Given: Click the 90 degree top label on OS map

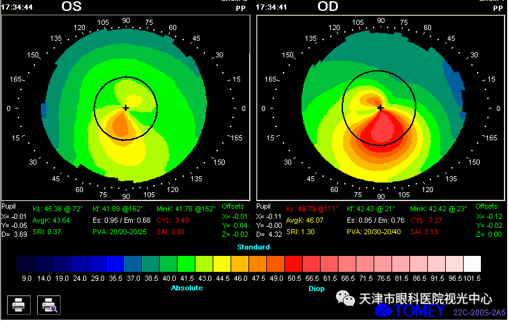Looking at the screenshot, I should tap(126, 21).
